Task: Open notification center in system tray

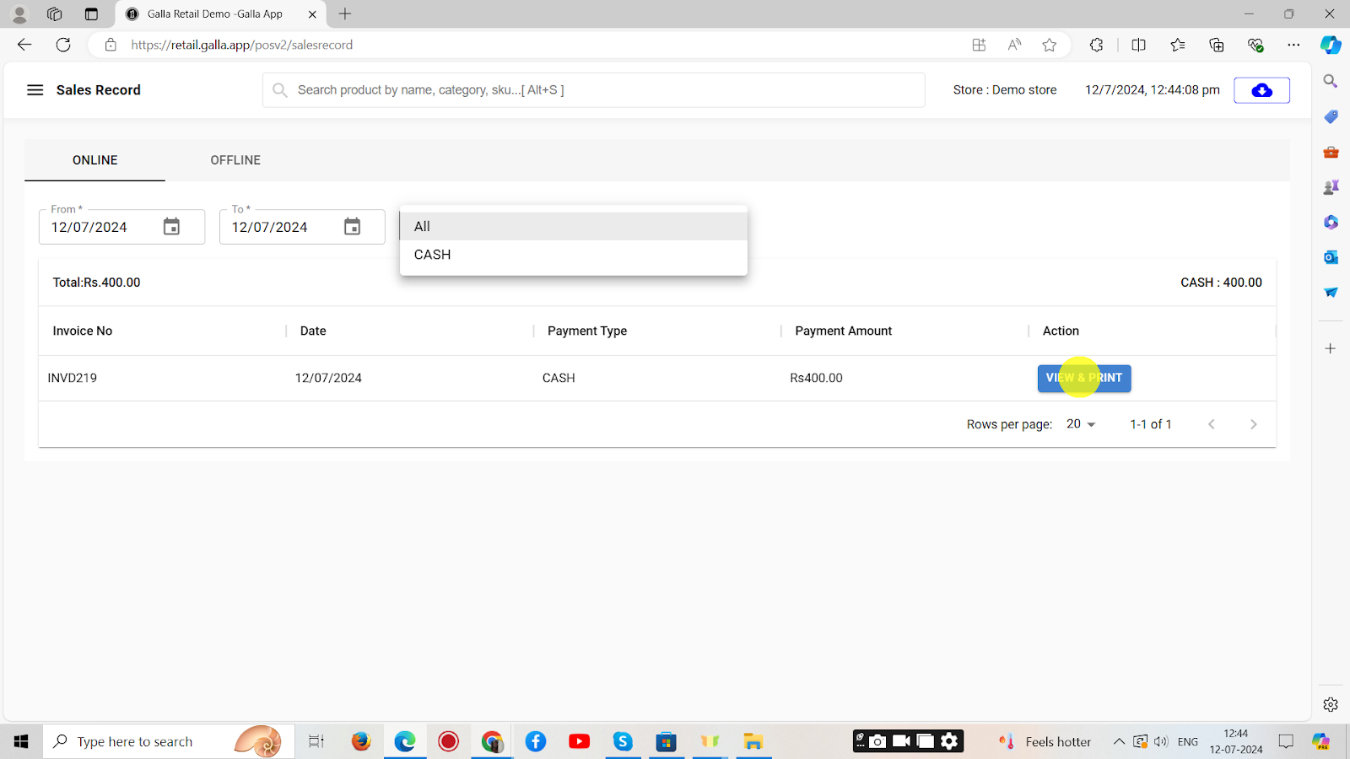Action: pyautogui.click(x=1286, y=741)
